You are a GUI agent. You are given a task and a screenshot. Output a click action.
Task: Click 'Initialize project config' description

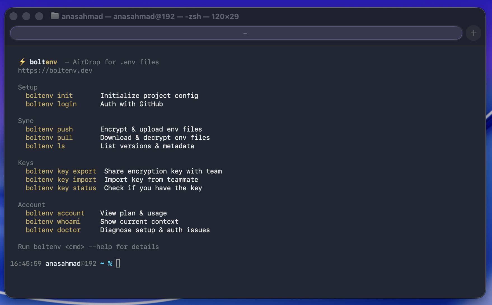pyautogui.click(x=149, y=96)
